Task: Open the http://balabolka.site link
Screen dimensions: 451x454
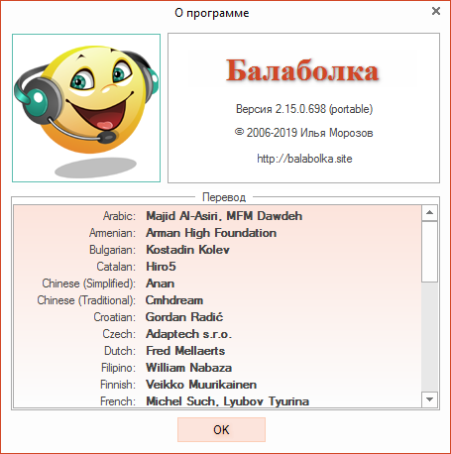Action: [x=304, y=159]
